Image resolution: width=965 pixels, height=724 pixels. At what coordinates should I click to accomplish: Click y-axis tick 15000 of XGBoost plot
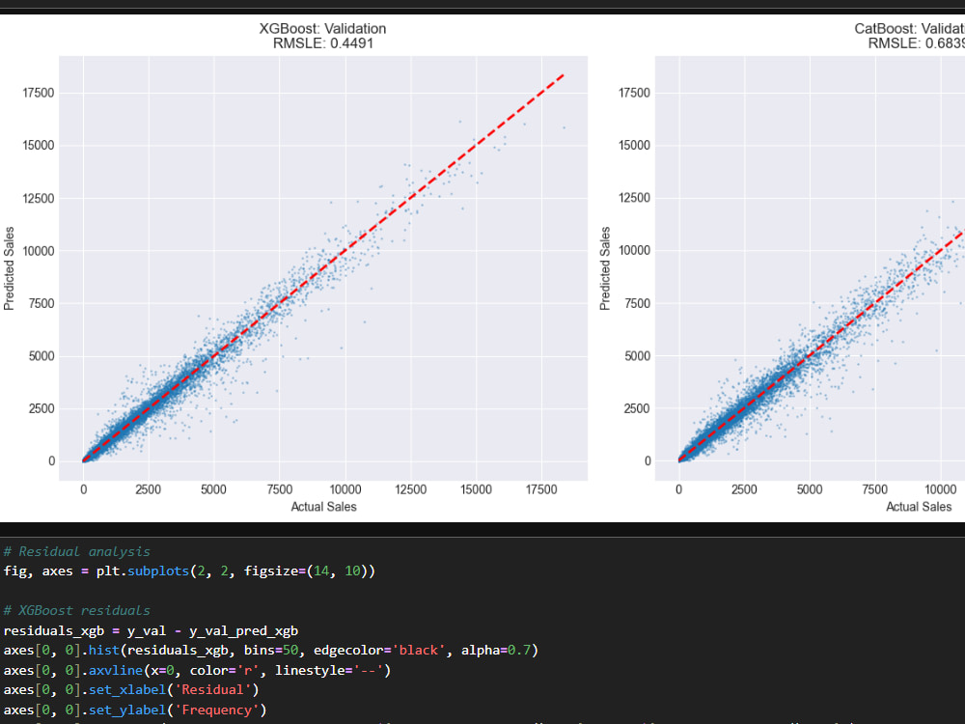tap(39, 146)
